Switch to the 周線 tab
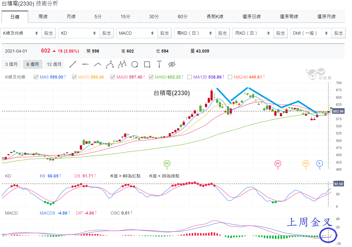This screenshot has width=352, height=247. click(43, 17)
